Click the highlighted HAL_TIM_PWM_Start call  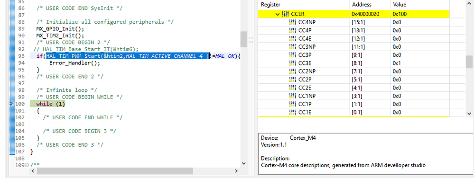pos(127,56)
